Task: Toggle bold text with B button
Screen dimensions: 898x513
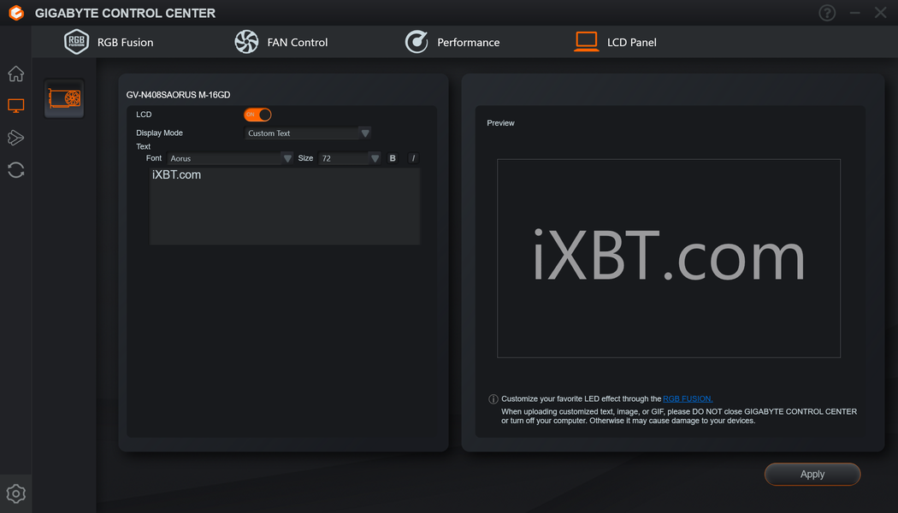Action: [x=393, y=158]
